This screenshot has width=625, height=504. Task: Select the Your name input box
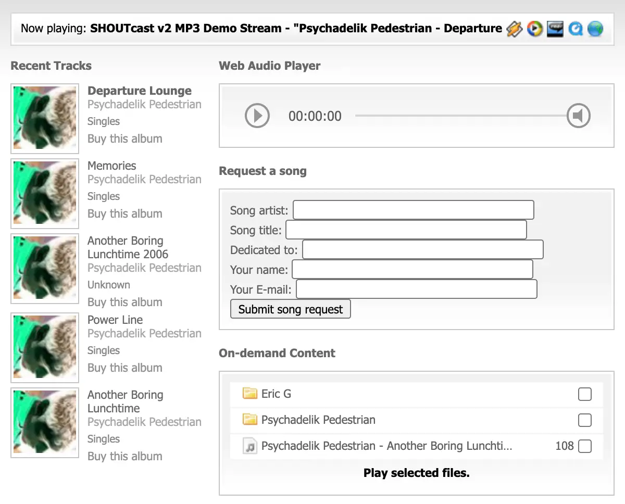pos(413,269)
